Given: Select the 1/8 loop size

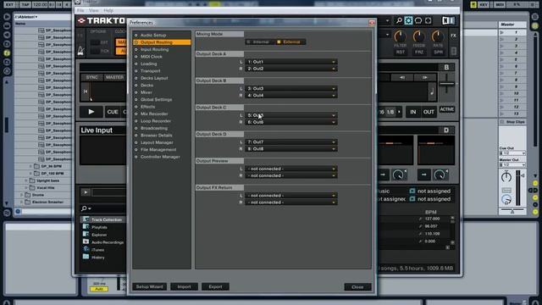Looking at the screenshot, I should [x=390, y=112].
